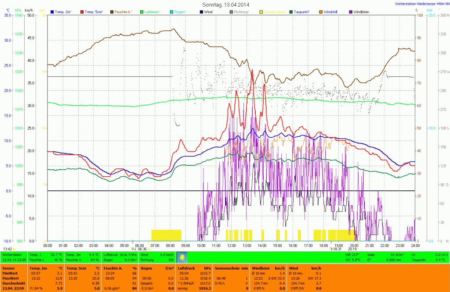Image resolution: width=450 pixels, height=292 pixels.
Task: Click the dark blue Wind legend square
Action: [x=201, y=11]
